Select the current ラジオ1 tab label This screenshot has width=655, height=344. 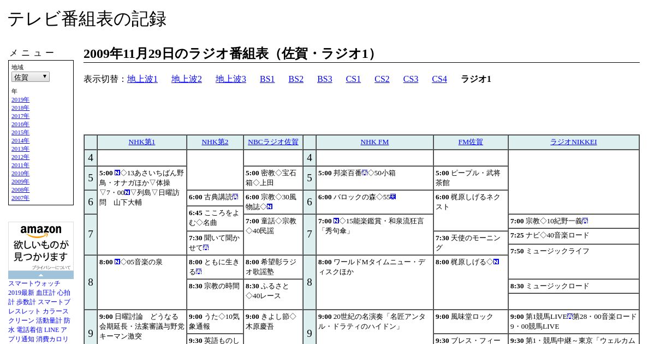coord(476,79)
